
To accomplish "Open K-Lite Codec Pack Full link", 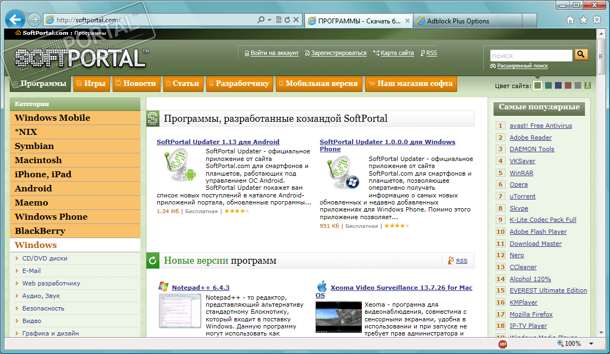I will coord(543,220).
